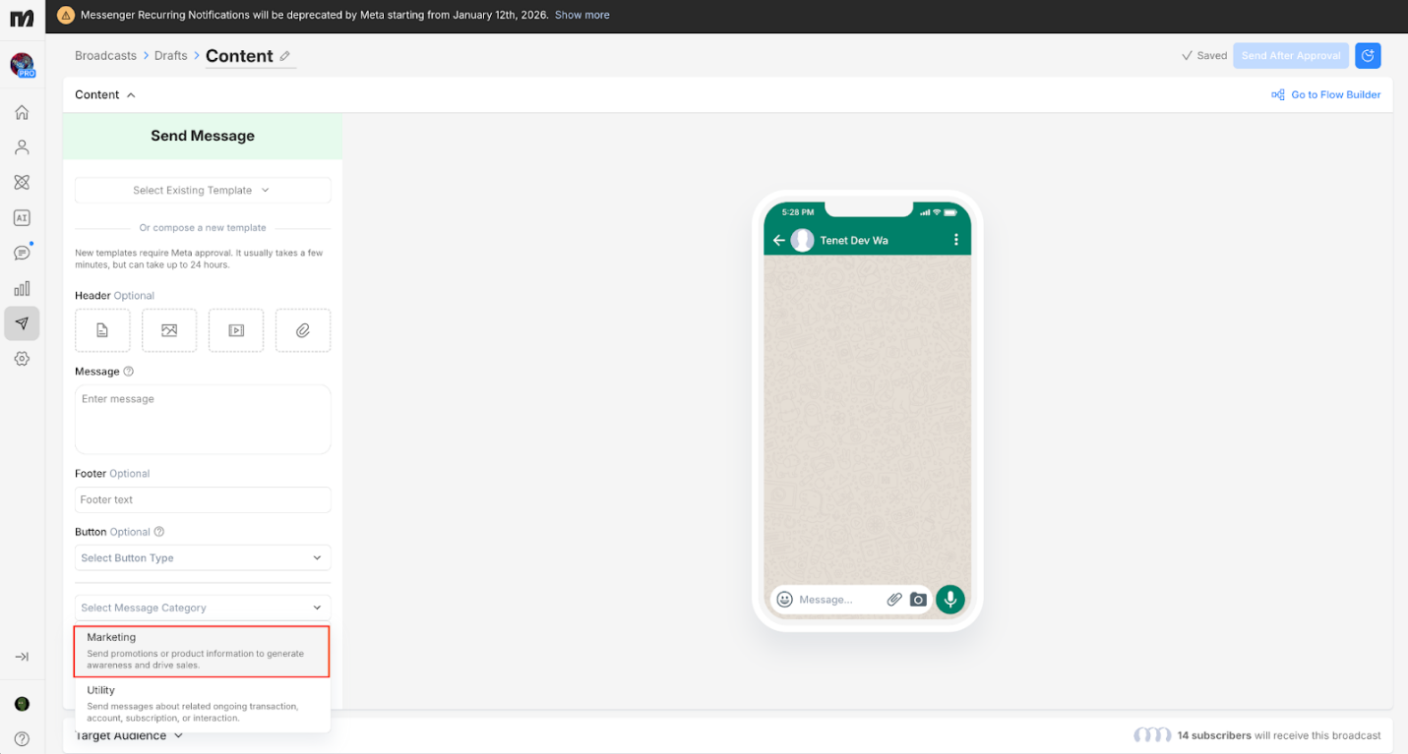
Task: Click the Enter message text area
Action: click(x=203, y=420)
